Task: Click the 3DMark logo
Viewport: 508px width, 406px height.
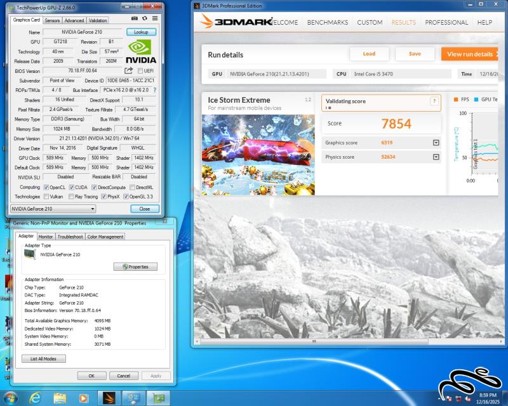Action: tap(235, 22)
